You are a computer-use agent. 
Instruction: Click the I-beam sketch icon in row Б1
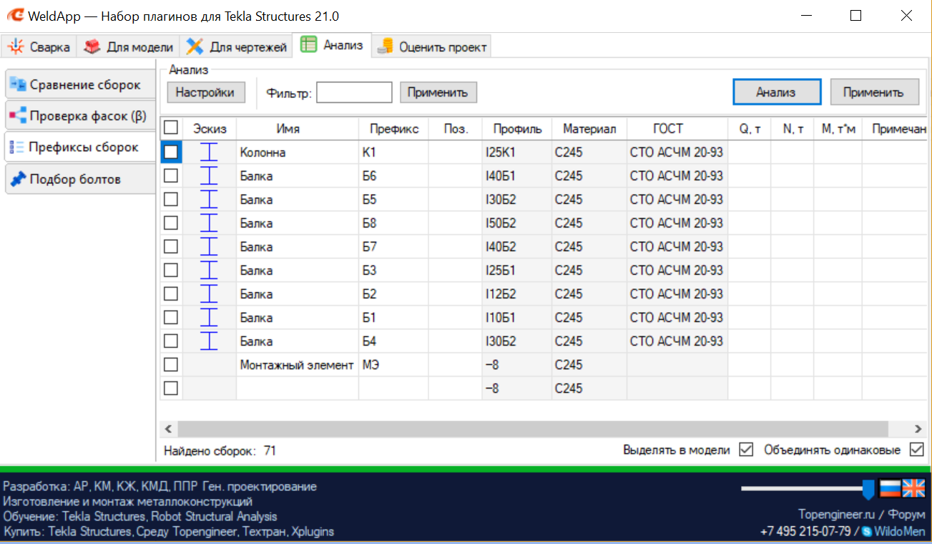(208, 318)
